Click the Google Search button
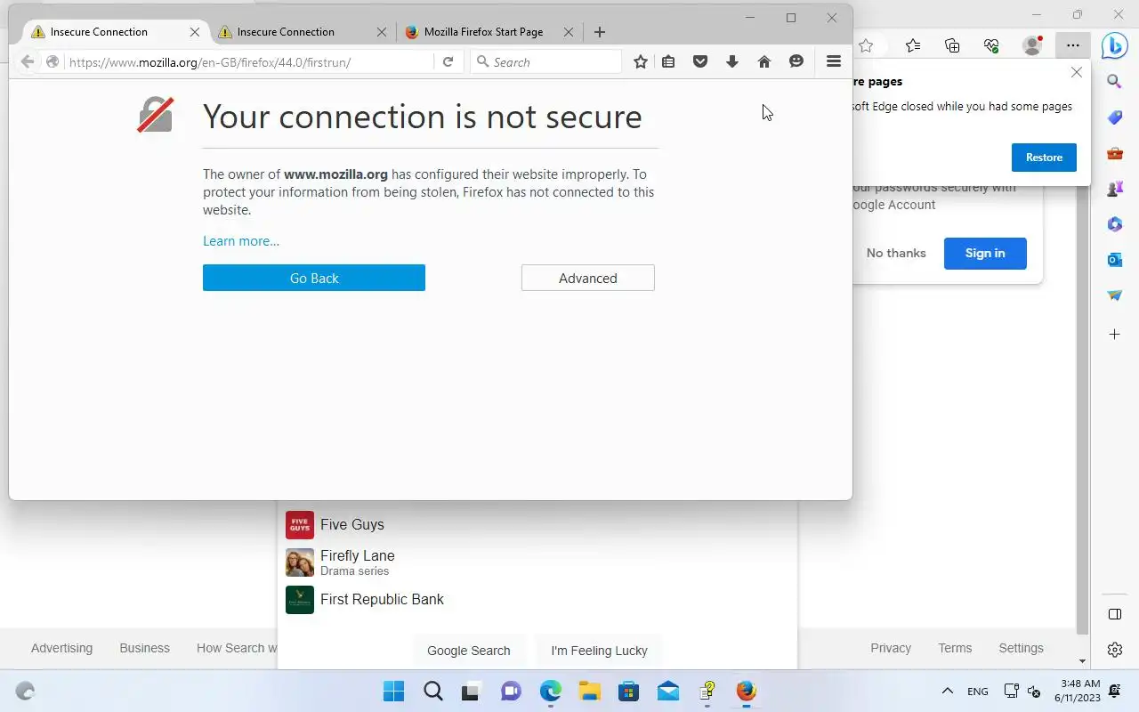1139x712 pixels. pos(469,651)
